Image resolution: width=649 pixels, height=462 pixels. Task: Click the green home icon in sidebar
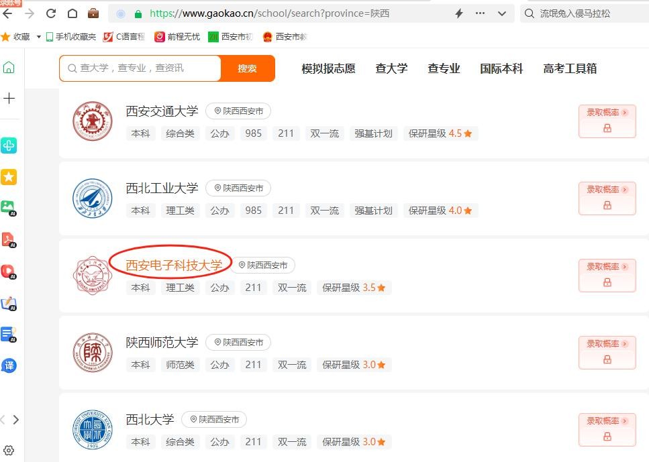pos(9,68)
